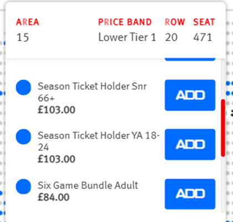Screen dimensions: 233x222
Task: Click blue circle beside Season Ticket Holder Snr 66+
Action: 23,88
